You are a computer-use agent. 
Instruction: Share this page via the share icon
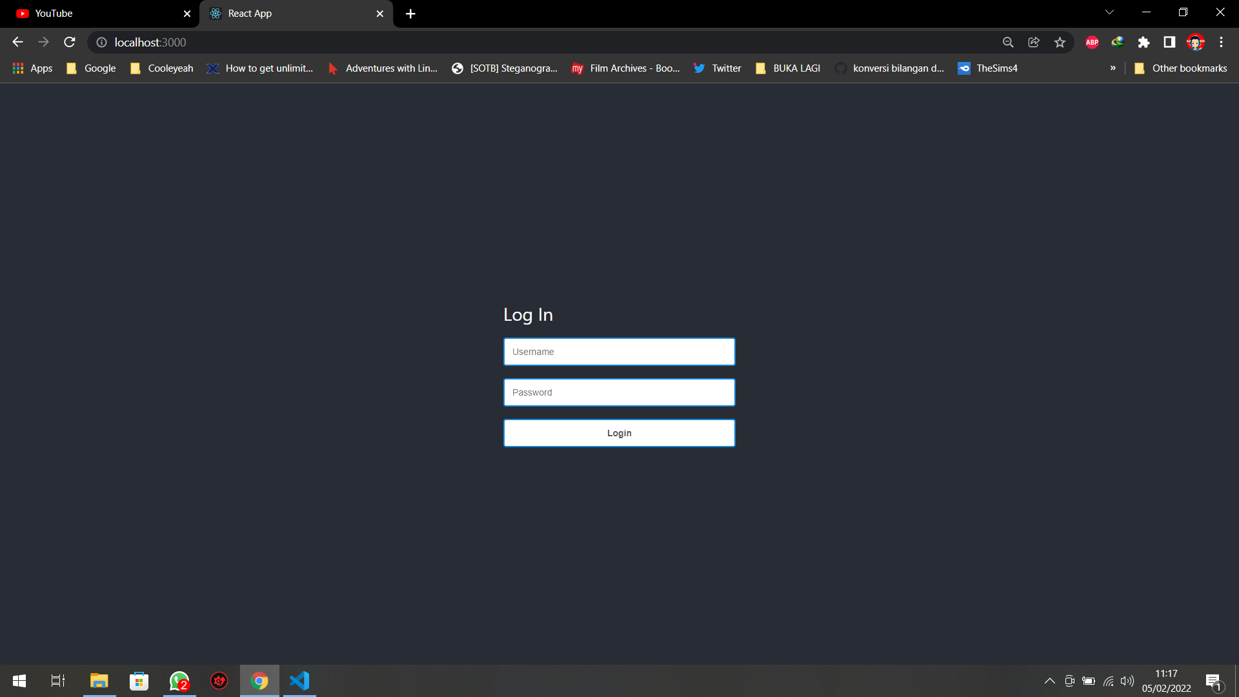[x=1034, y=42]
